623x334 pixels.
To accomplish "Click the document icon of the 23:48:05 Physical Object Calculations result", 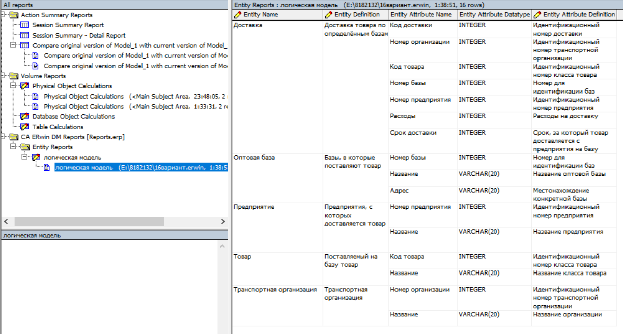I will 35,96.
